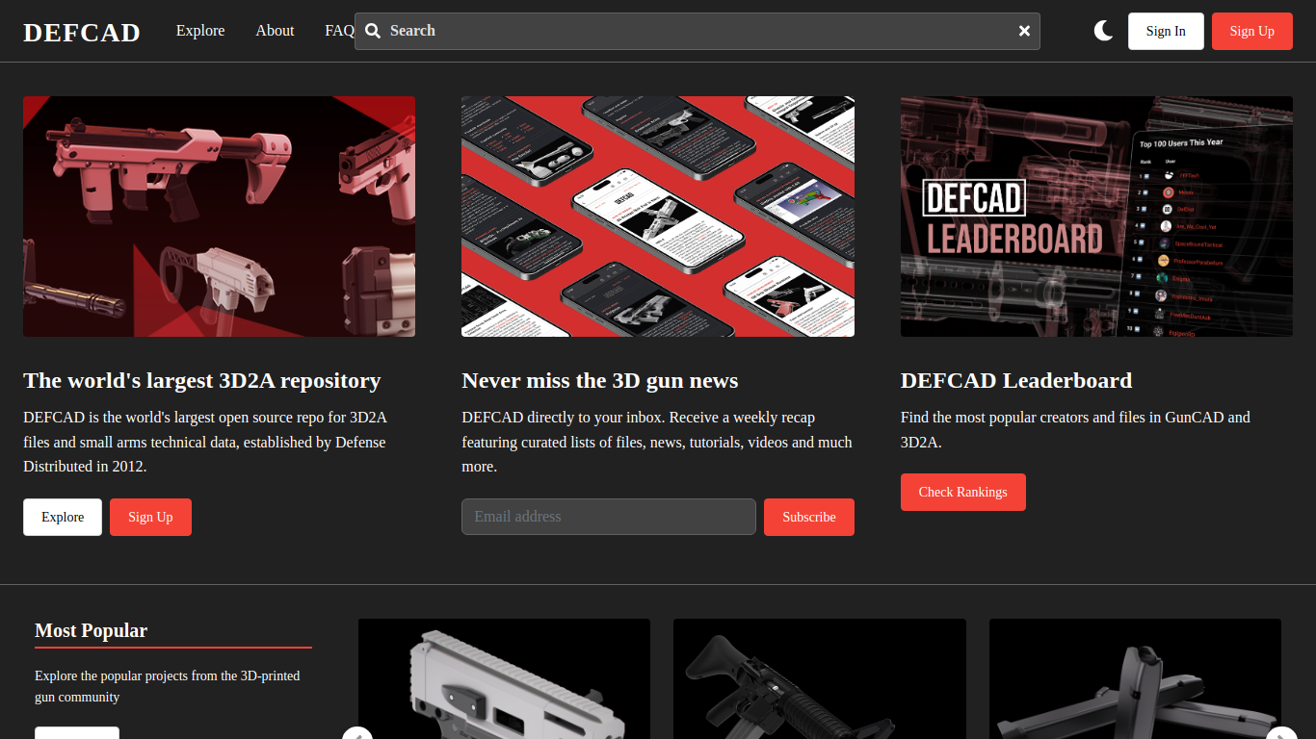1316x739 pixels.
Task: Click "Never miss the 3D gun news" heading
Action: click(600, 380)
